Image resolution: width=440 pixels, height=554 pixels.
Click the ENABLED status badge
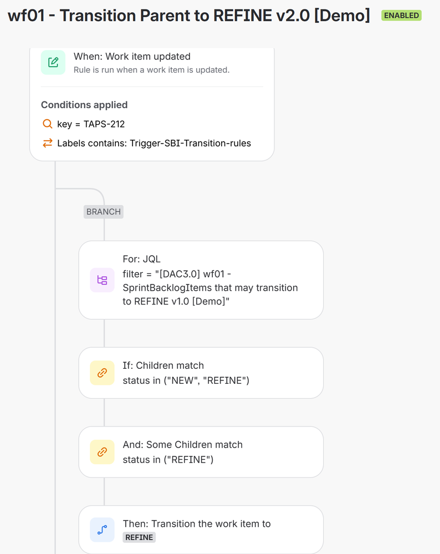401,16
